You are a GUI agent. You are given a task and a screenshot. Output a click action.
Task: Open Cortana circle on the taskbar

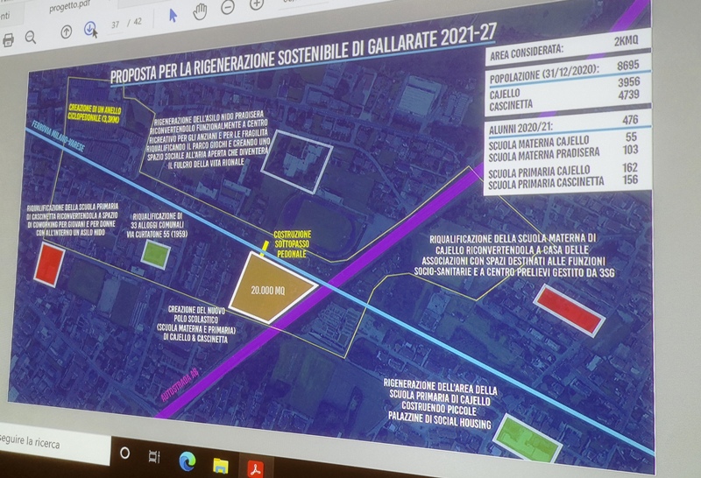124,453
